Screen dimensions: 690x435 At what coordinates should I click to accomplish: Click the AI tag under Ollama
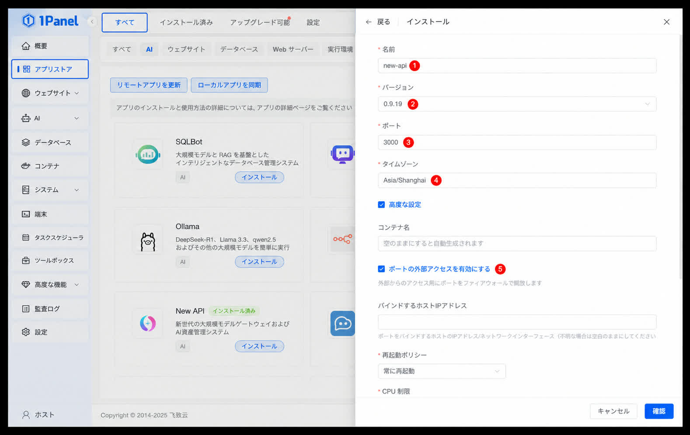[183, 262]
